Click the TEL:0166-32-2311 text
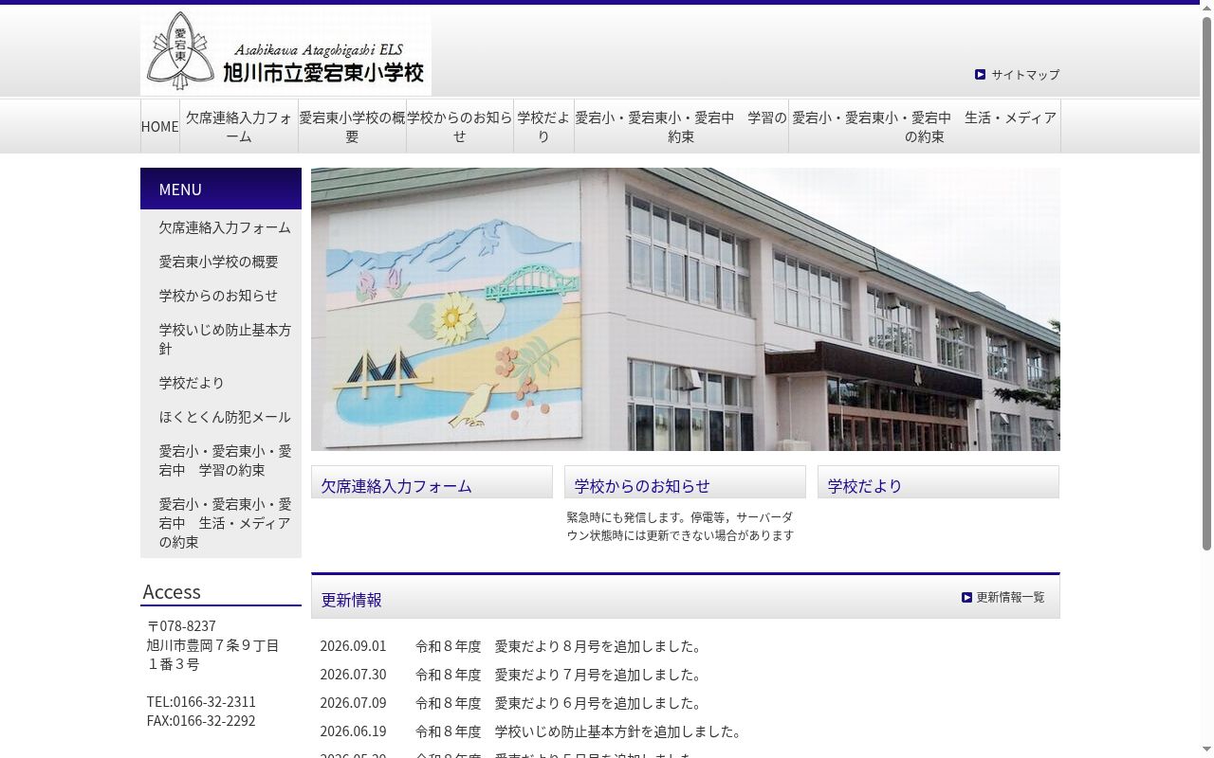Image resolution: width=1214 pixels, height=758 pixels. coord(201,701)
